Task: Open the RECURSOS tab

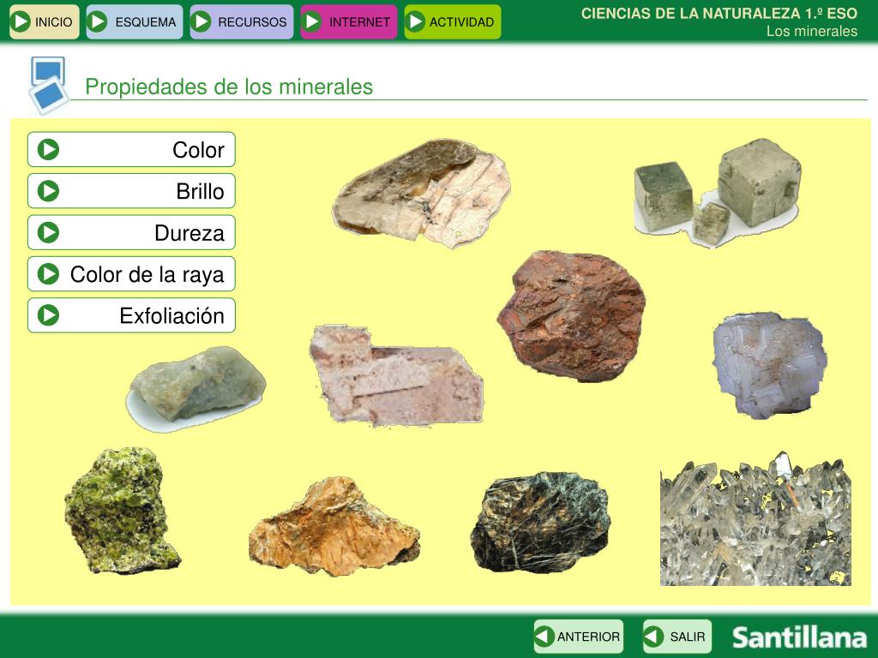Action: [241, 21]
